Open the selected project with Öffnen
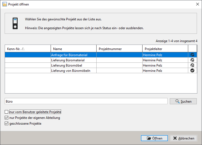The width and height of the screenshot is (202, 145). point(154,138)
